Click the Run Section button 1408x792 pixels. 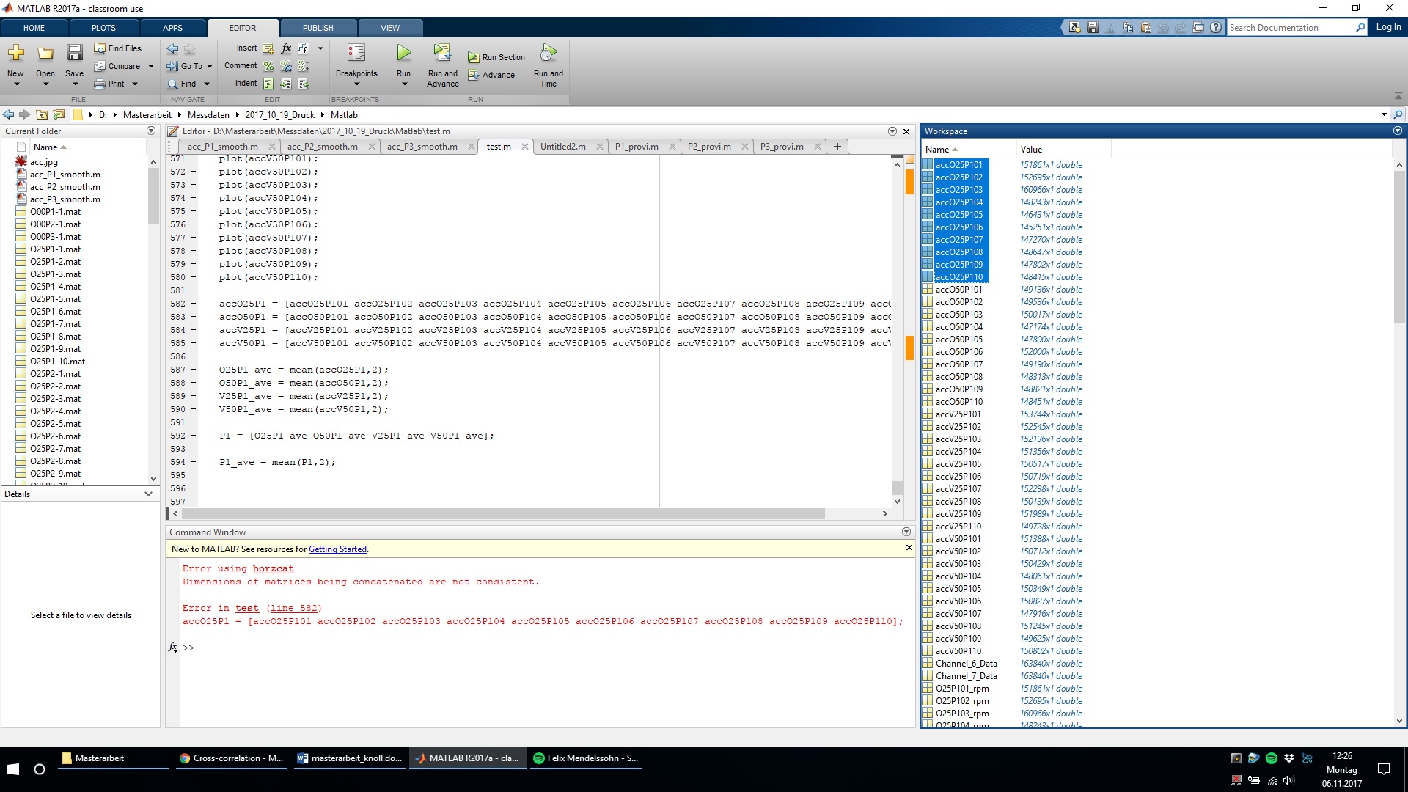496,57
